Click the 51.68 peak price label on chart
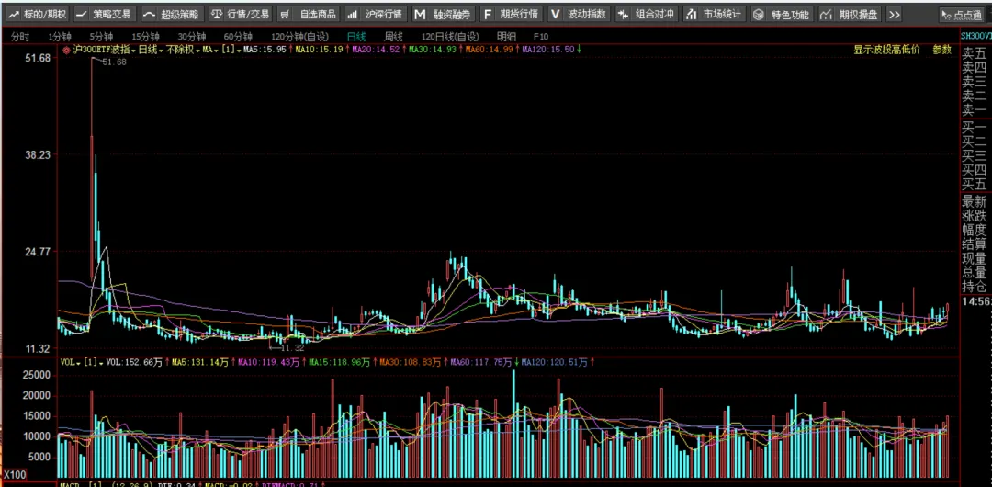Viewport: 992px width, 487px height. tap(114, 62)
